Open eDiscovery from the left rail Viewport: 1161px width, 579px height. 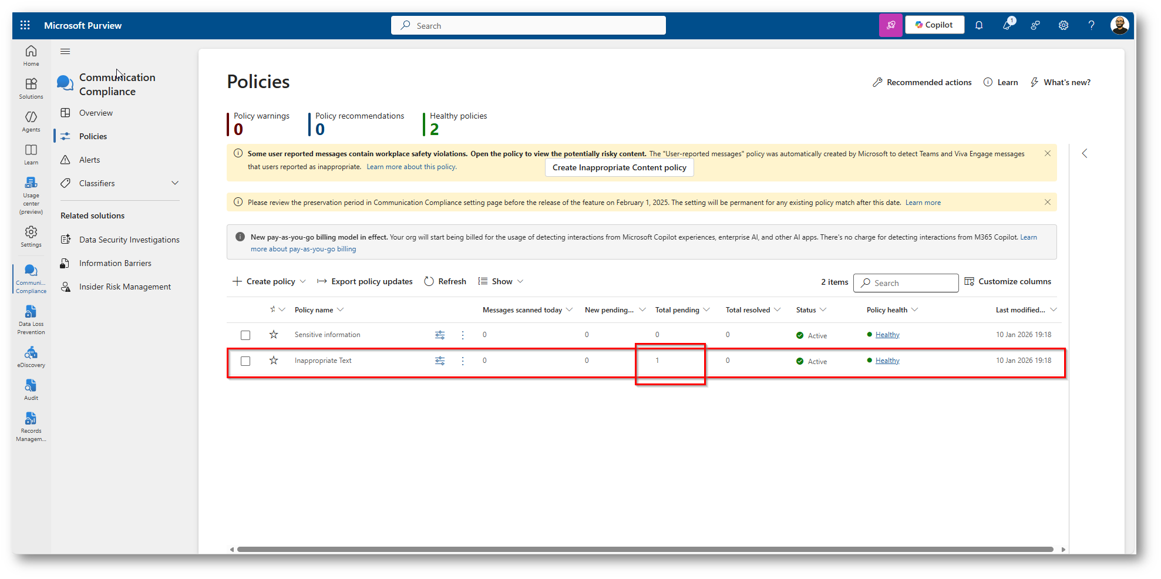coord(31,356)
